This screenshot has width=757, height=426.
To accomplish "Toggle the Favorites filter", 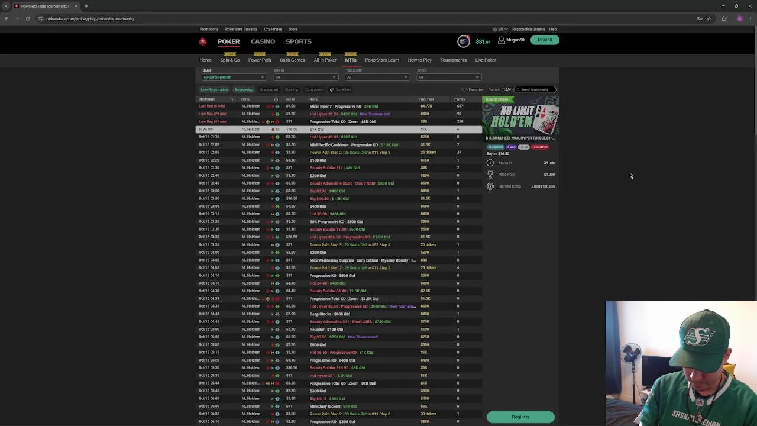I will point(473,89).
